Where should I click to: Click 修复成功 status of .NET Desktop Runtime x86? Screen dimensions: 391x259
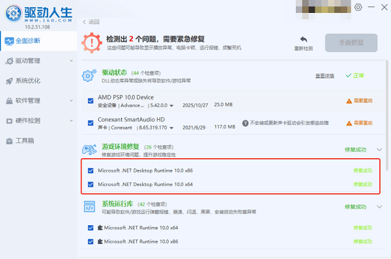363,170
